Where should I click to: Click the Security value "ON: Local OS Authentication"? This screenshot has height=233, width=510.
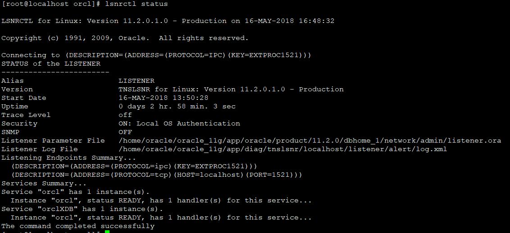coord(179,124)
